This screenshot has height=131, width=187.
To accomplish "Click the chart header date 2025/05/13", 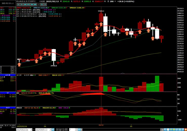I will coord(53,2).
